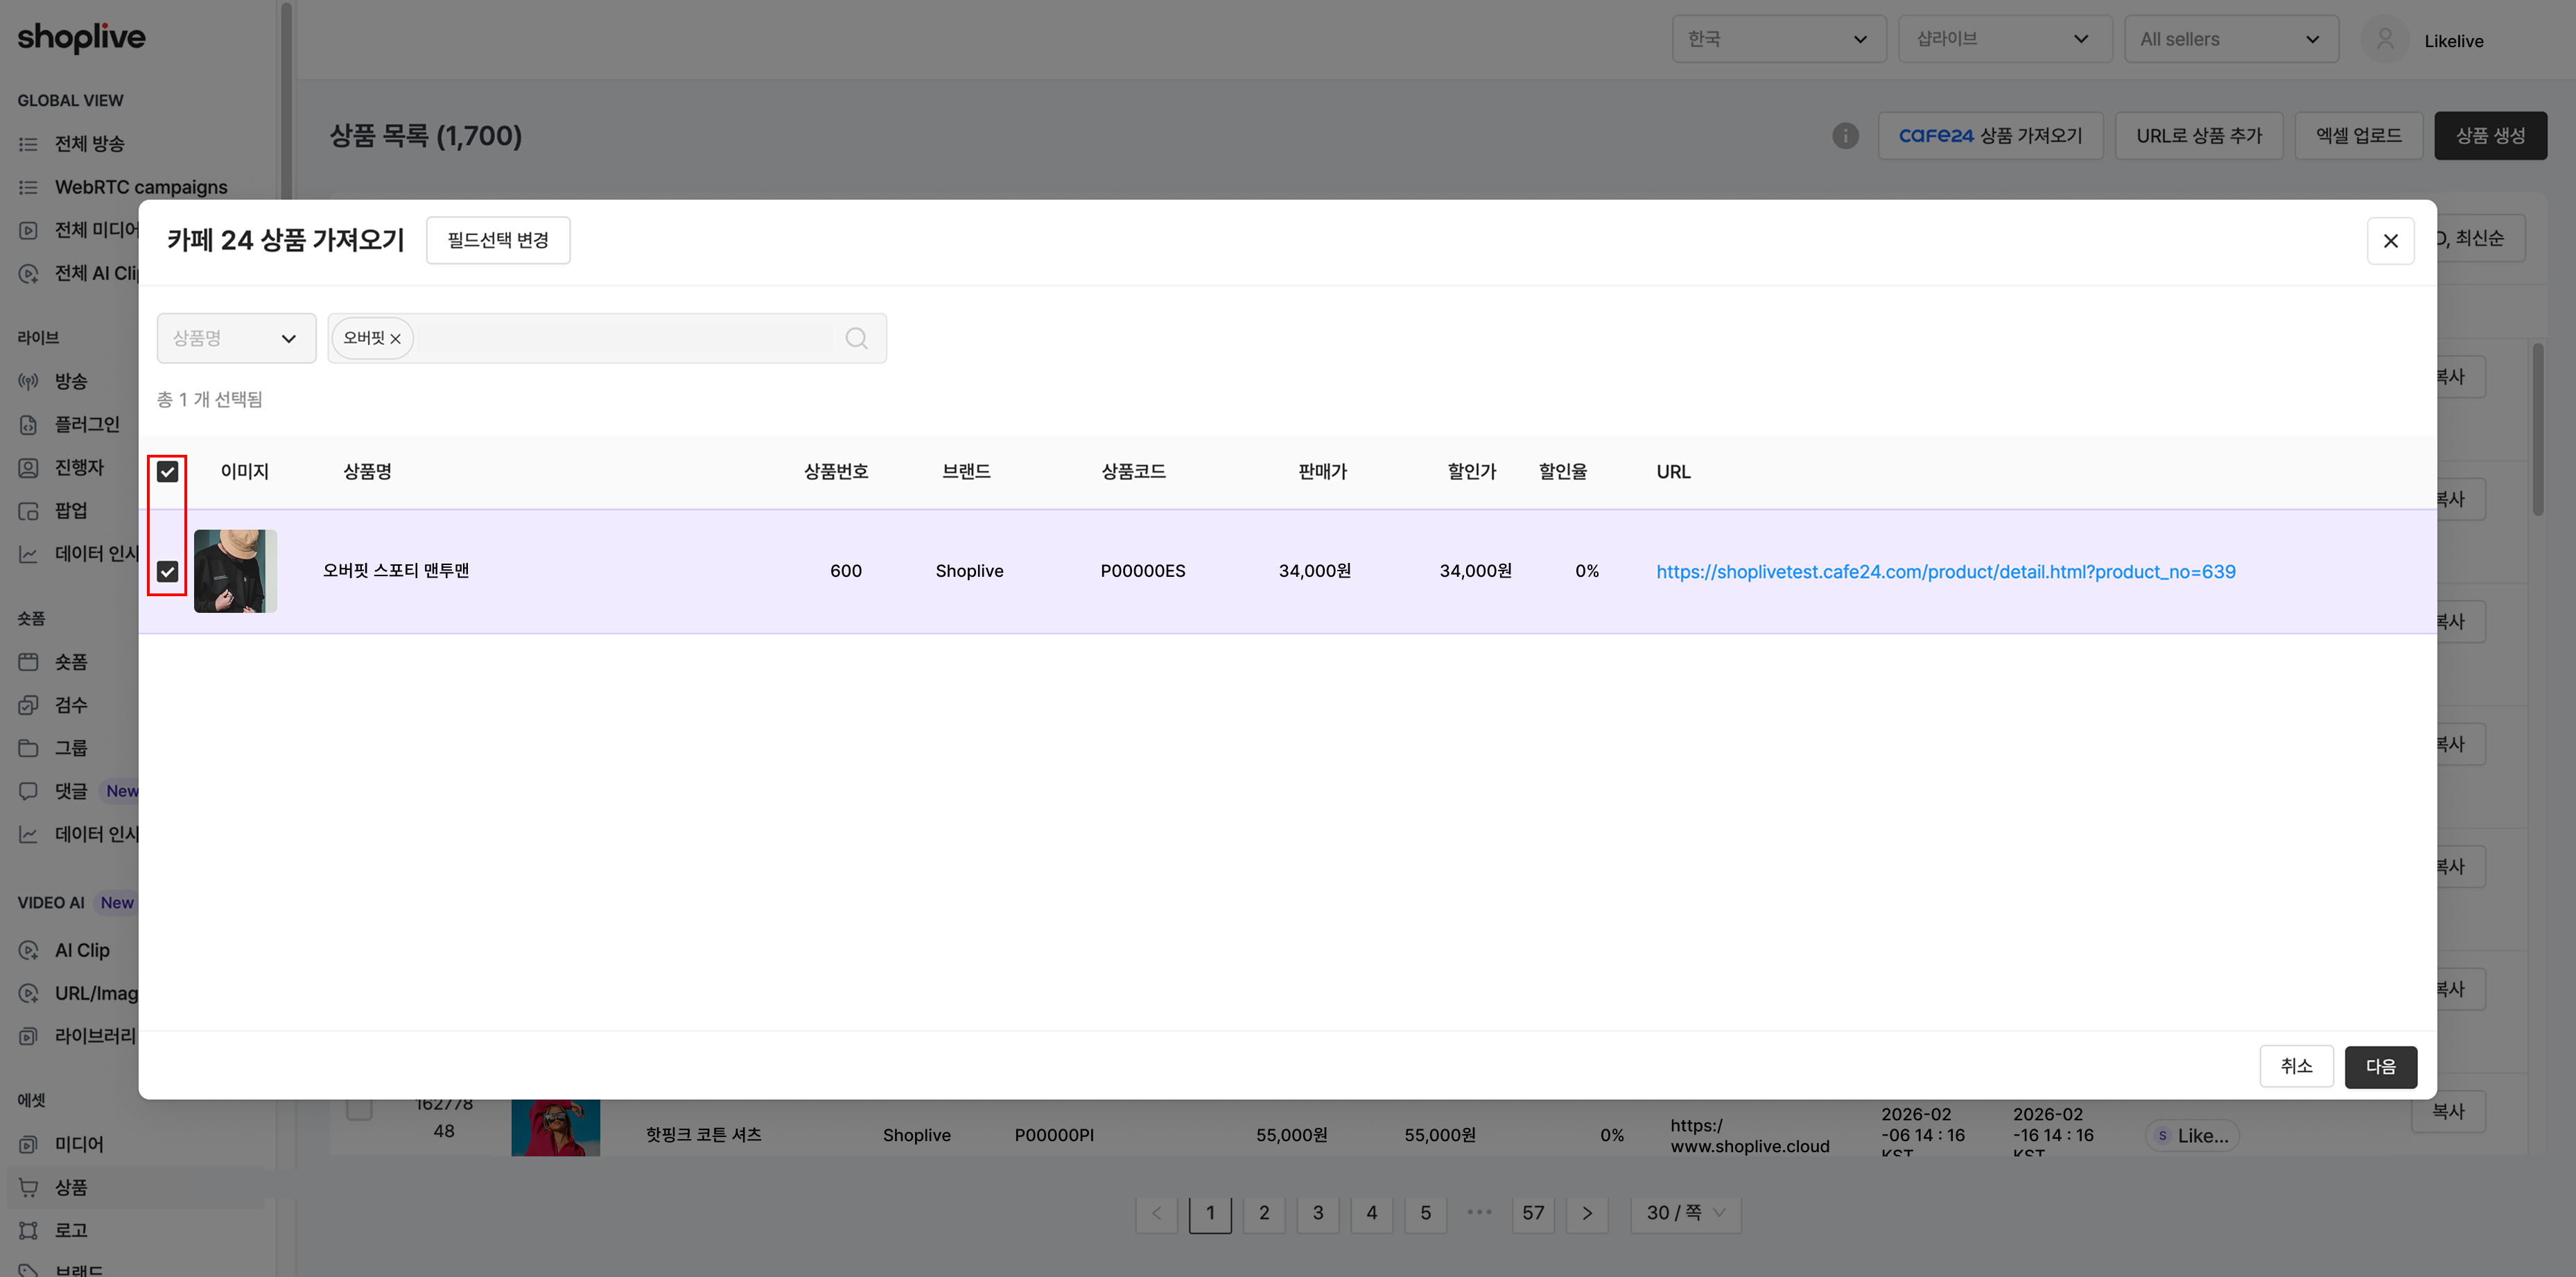Select WebRTC campaigns menu item

click(123, 187)
